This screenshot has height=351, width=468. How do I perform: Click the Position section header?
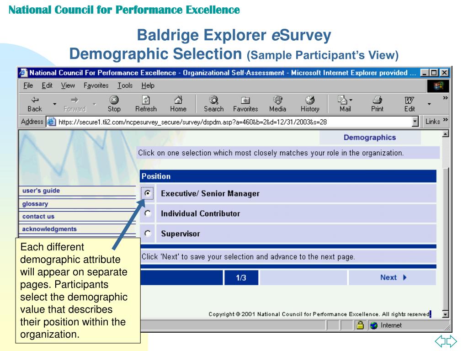point(288,176)
